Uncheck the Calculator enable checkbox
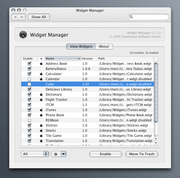The height and width of the screenshot is (178, 180). tap(29, 74)
